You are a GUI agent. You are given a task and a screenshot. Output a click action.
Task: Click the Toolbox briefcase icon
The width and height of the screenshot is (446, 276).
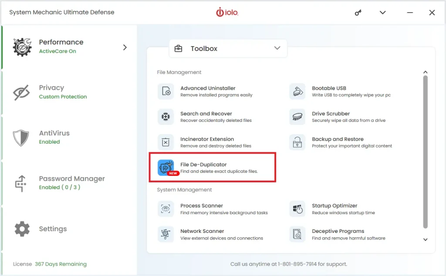click(178, 49)
